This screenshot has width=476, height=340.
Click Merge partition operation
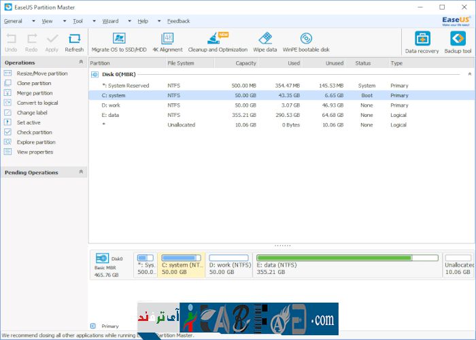[x=34, y=93]
